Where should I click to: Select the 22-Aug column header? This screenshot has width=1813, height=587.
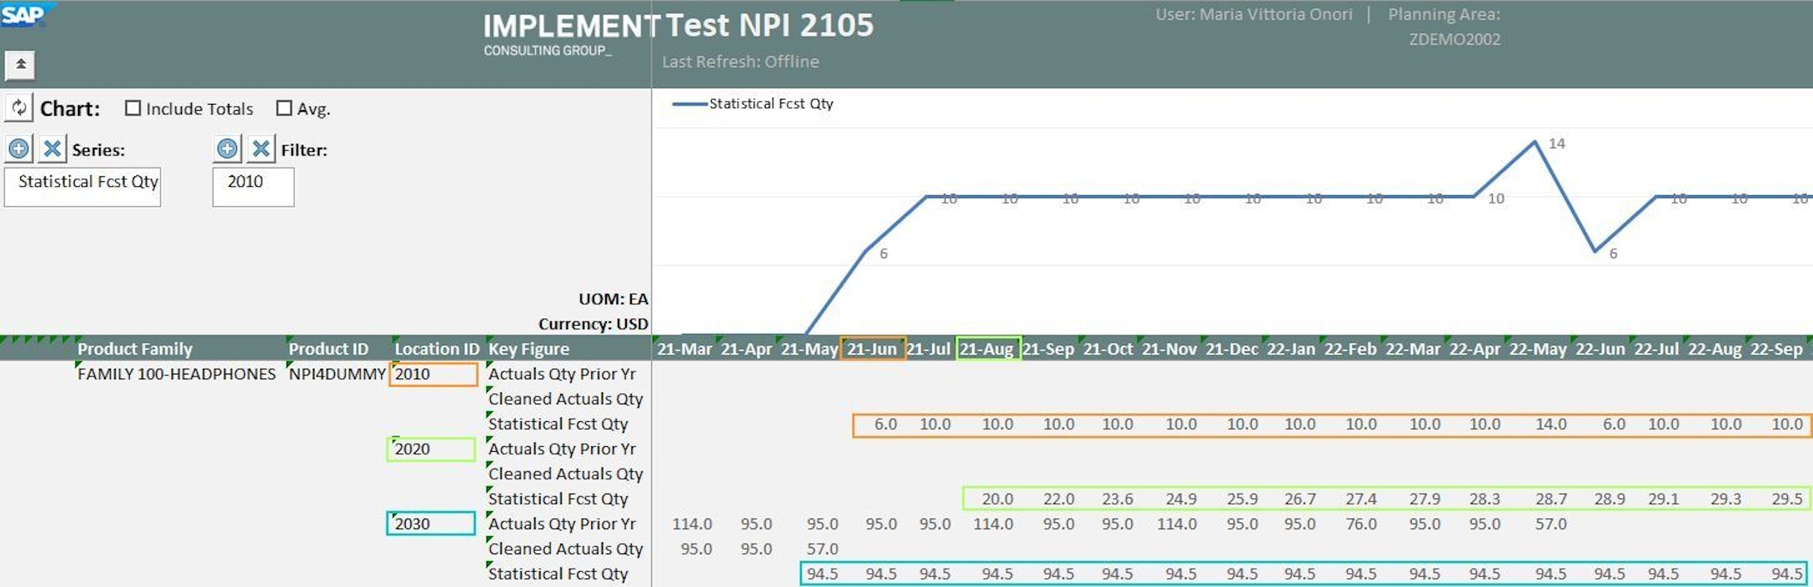click(x=1715, y=349)
